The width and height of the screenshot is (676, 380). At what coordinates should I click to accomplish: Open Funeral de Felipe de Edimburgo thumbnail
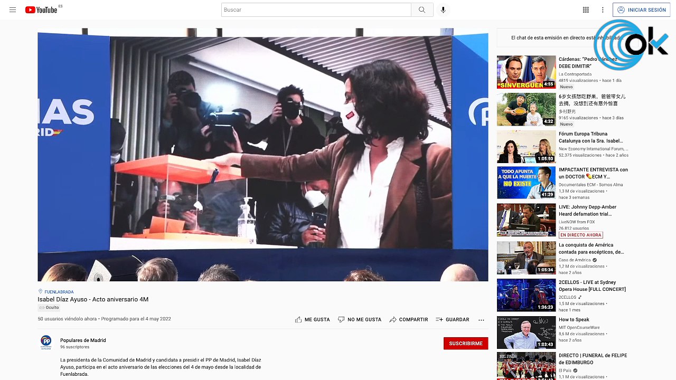tap(526, 366)
